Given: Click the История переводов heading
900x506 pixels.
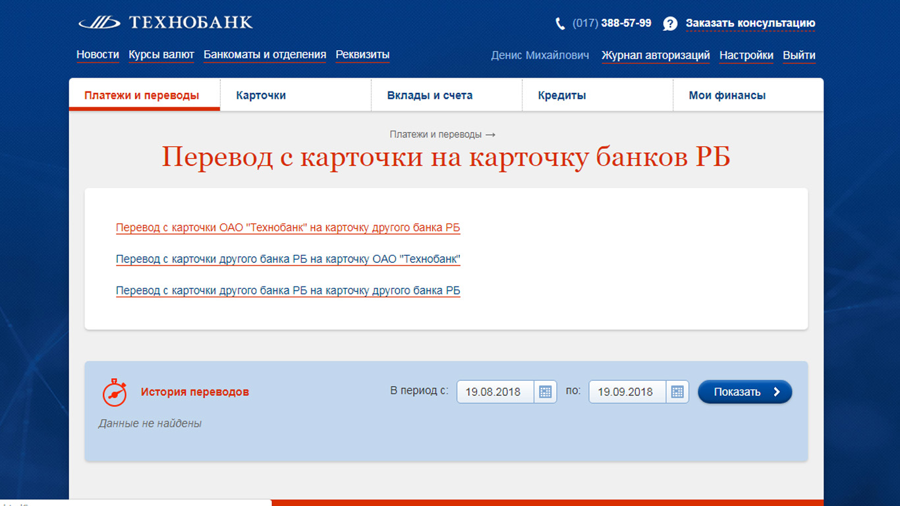Looking at the screenshot, I should [195, 392].
